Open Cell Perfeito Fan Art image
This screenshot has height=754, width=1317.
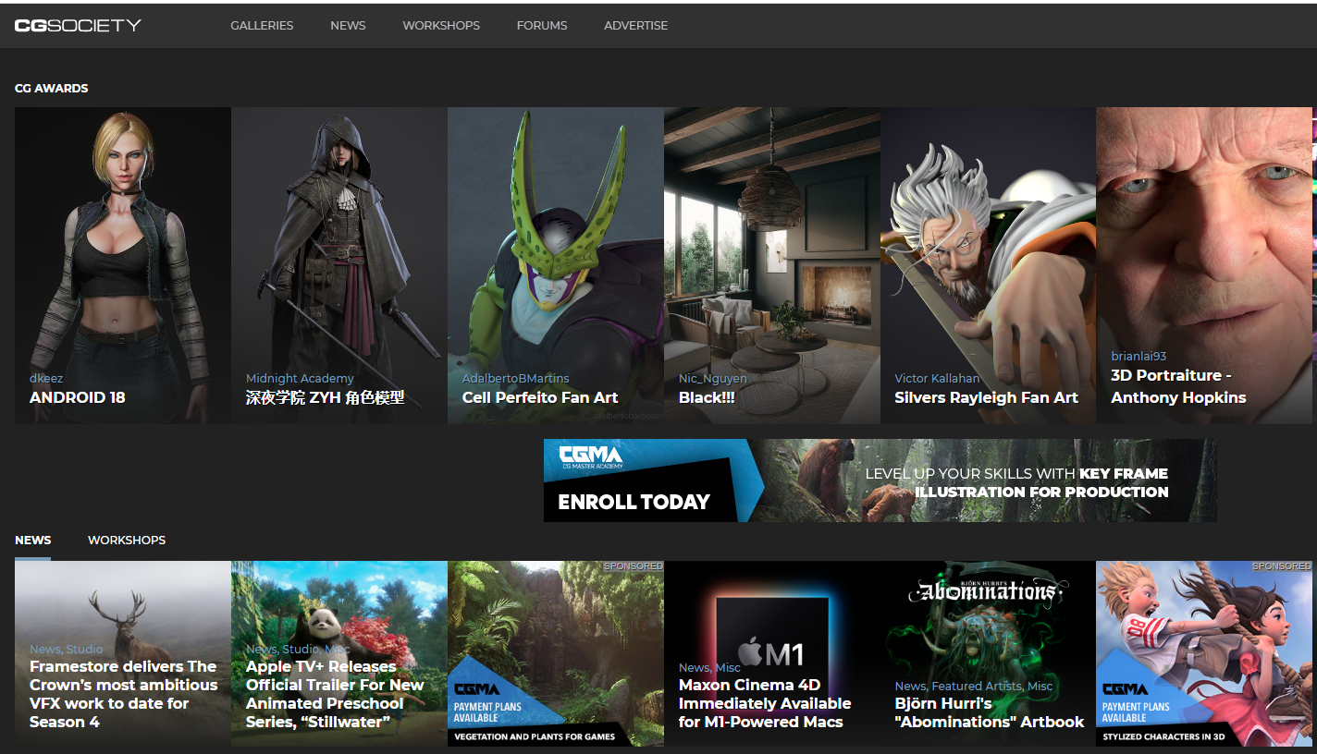[x=555, y=265]
